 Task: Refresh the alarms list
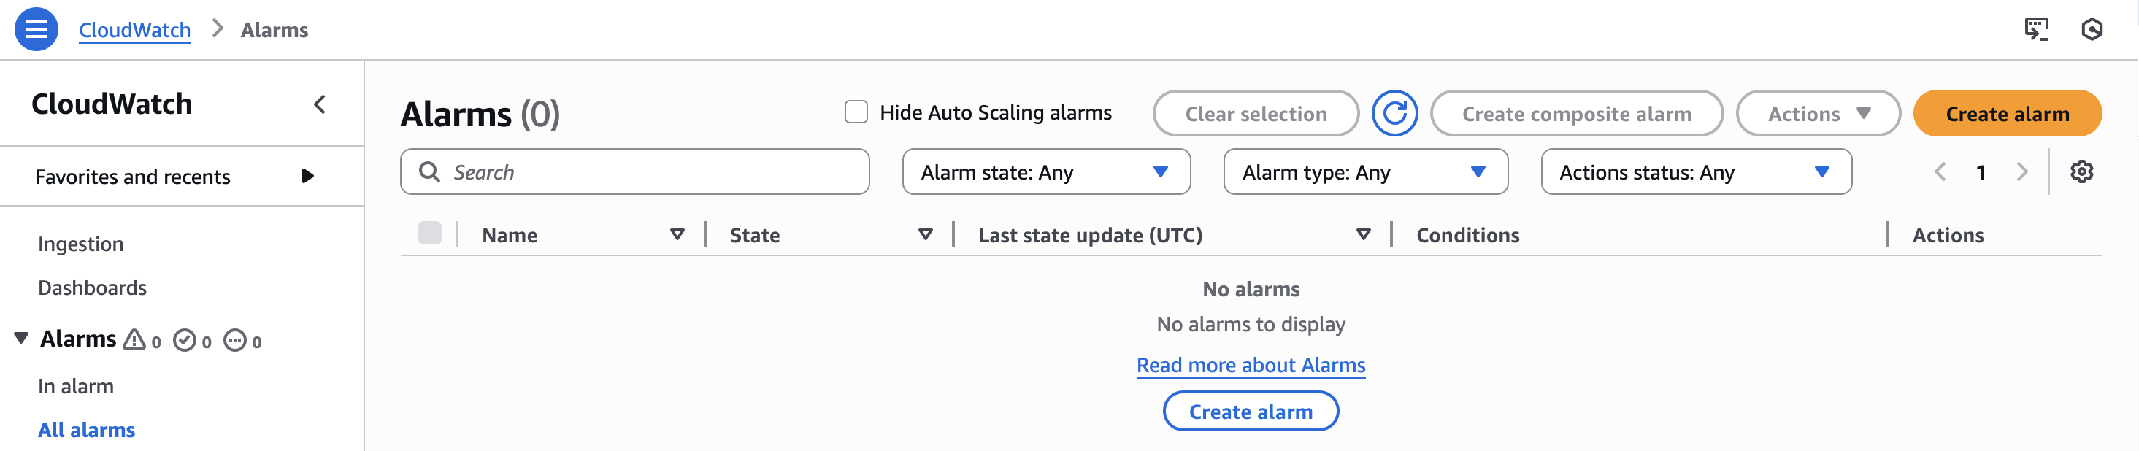coord(1394,114)
